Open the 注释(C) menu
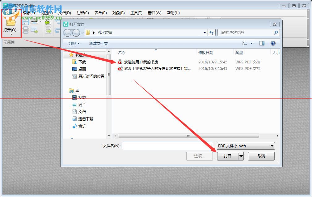 click(82, 13)
